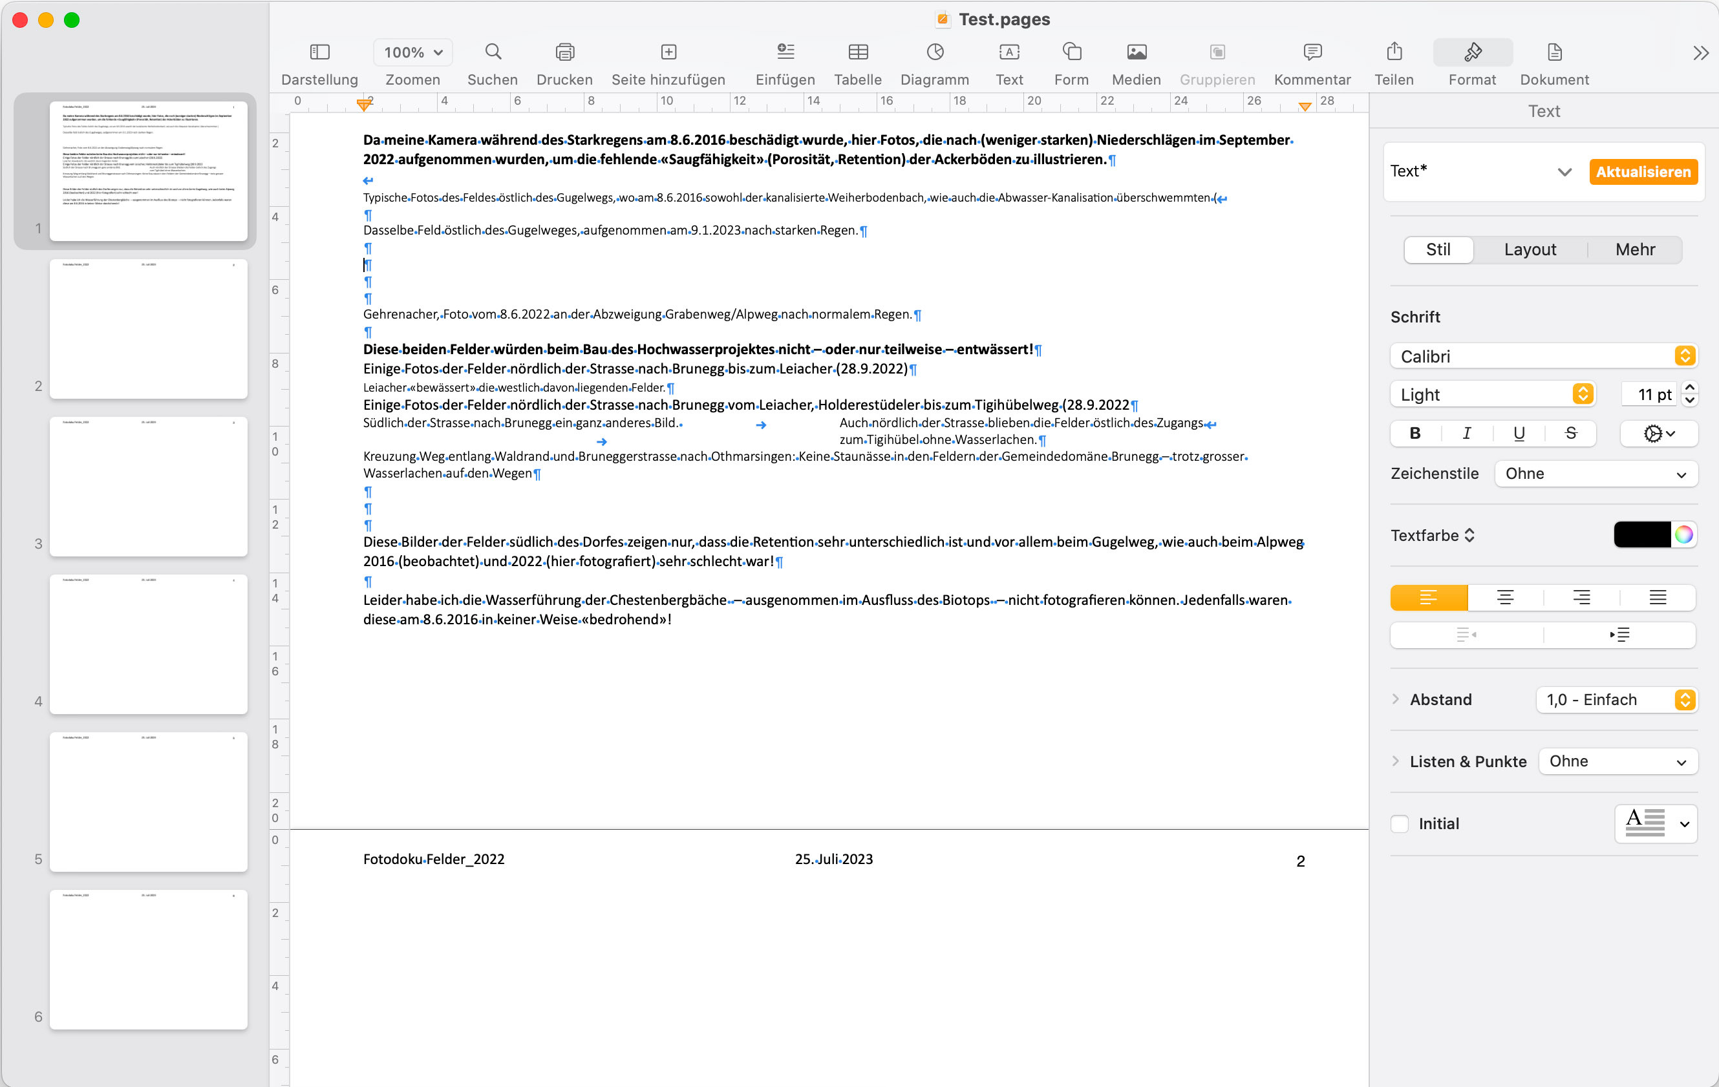1719x1087 pixels.
Task: Center align the text
Action: point(1505,597)
